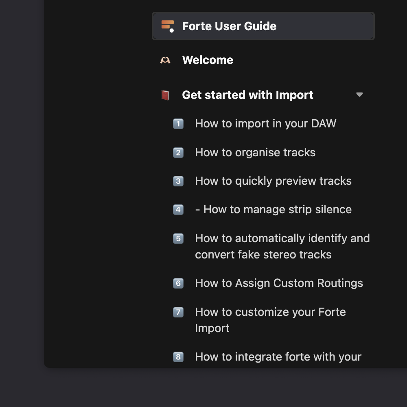Click the number 8 icon
This screenshot has height=407, width=407.
[178, 357]
